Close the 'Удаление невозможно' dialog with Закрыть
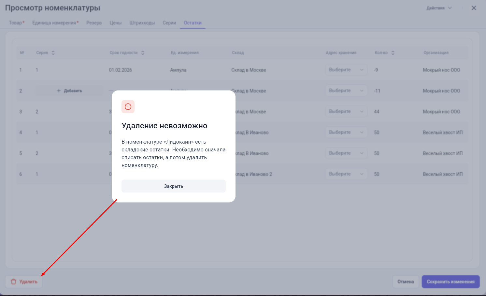Screen dimensions: 486x296 pyautogui.click(x=173, y=186)
